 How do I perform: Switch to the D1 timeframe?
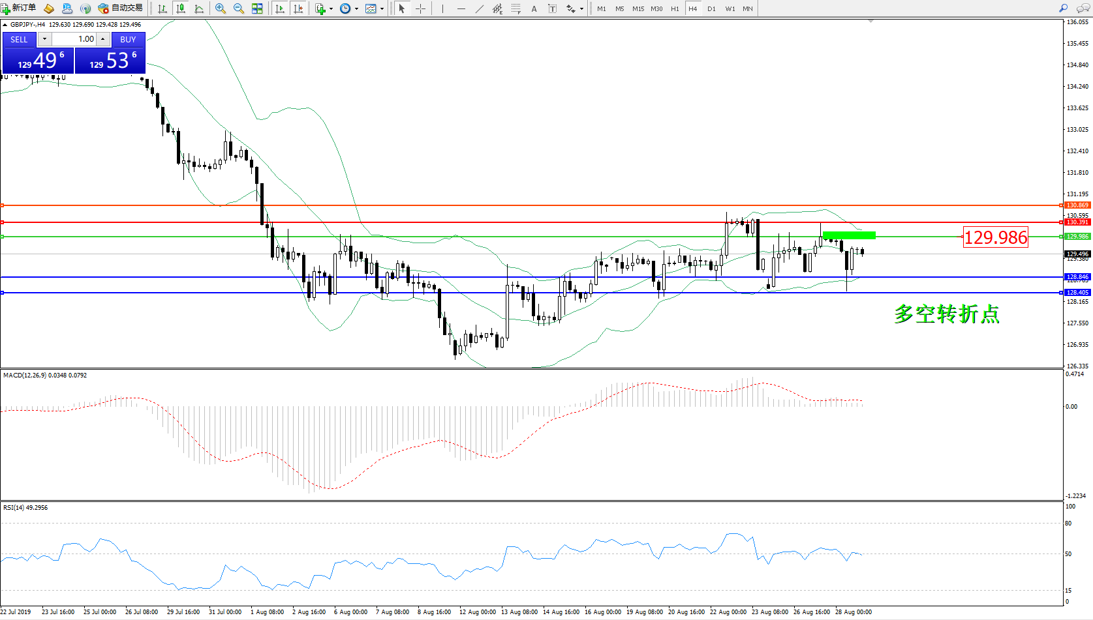click(711, 8)
